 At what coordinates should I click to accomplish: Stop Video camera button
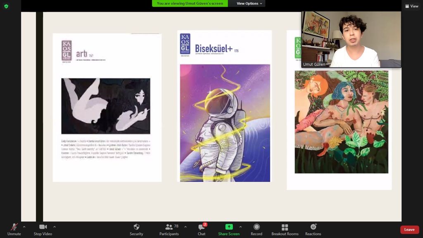tap(43, 230)
